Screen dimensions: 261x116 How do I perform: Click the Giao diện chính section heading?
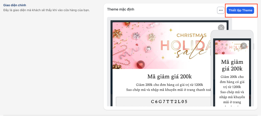point(15,5)
